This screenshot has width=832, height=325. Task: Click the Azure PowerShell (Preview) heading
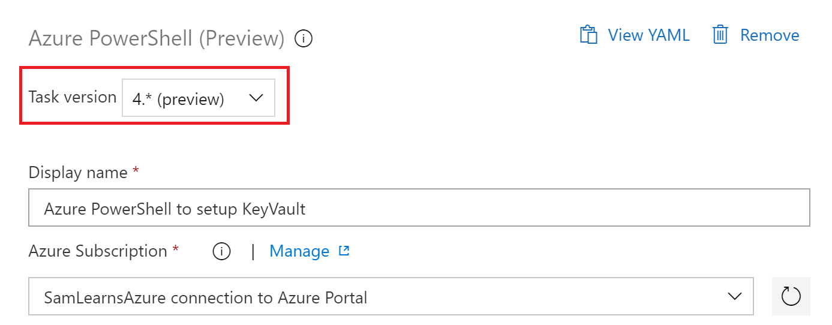point(157,39)
